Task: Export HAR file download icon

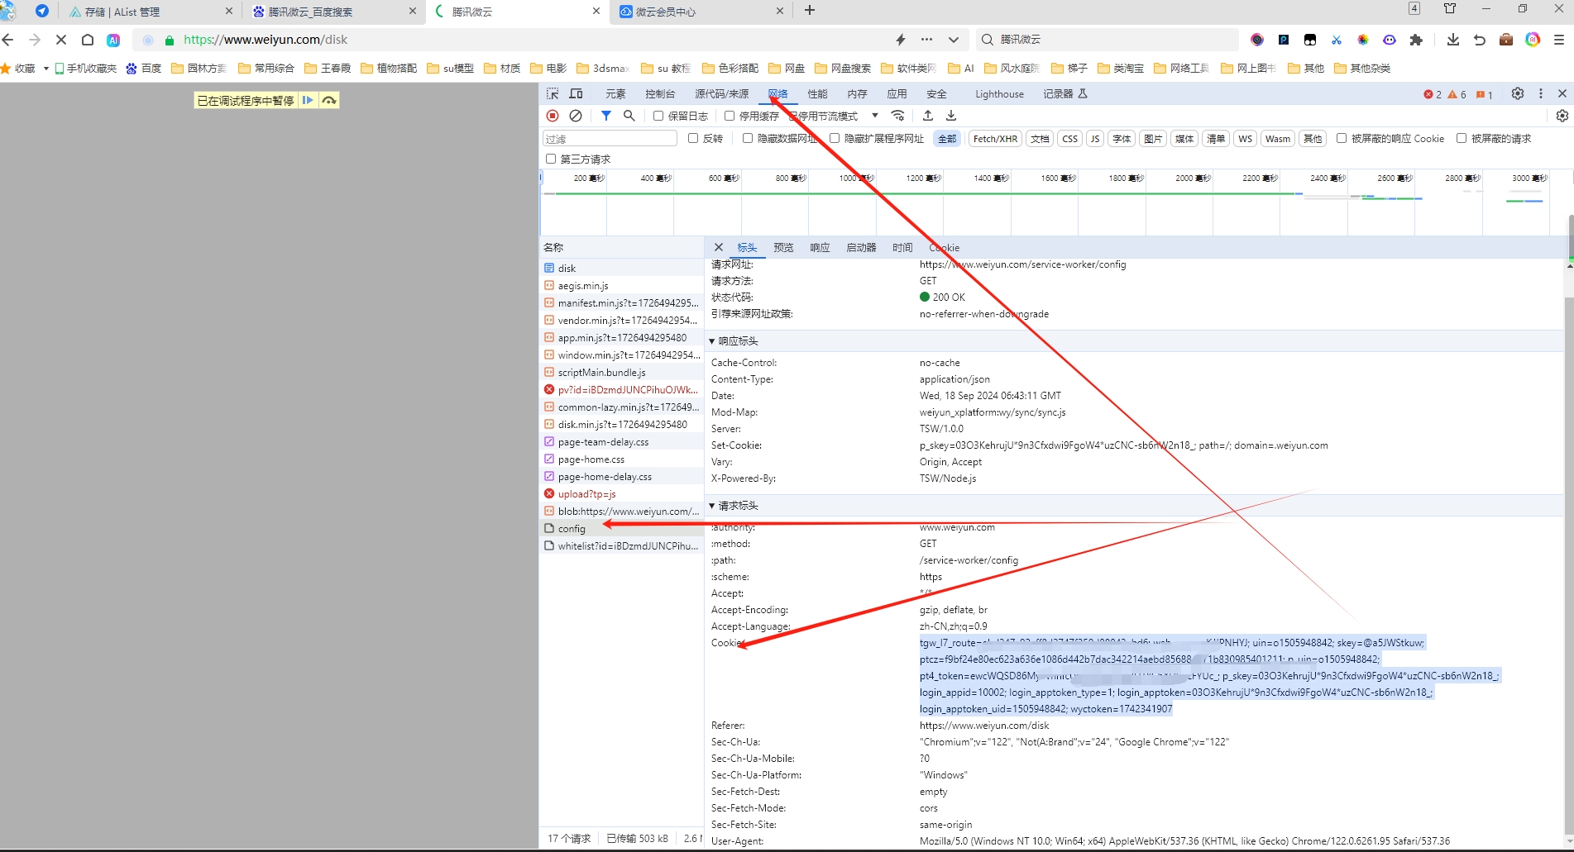Action: (x=951, y=116)
